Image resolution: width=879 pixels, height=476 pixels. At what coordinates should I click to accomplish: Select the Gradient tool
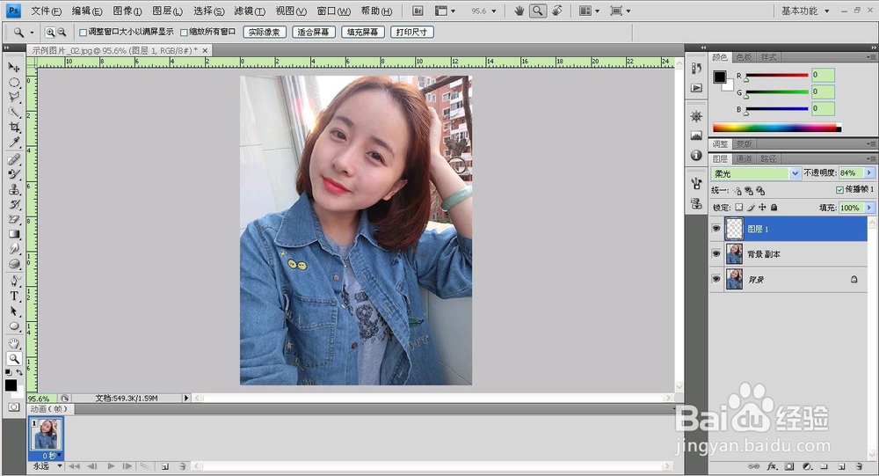pos(14,234)
